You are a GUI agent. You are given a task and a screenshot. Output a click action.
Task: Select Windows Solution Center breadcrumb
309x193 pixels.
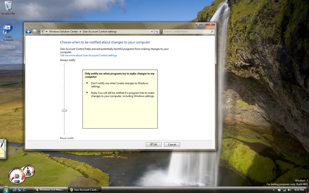click(x=63, y=32)
